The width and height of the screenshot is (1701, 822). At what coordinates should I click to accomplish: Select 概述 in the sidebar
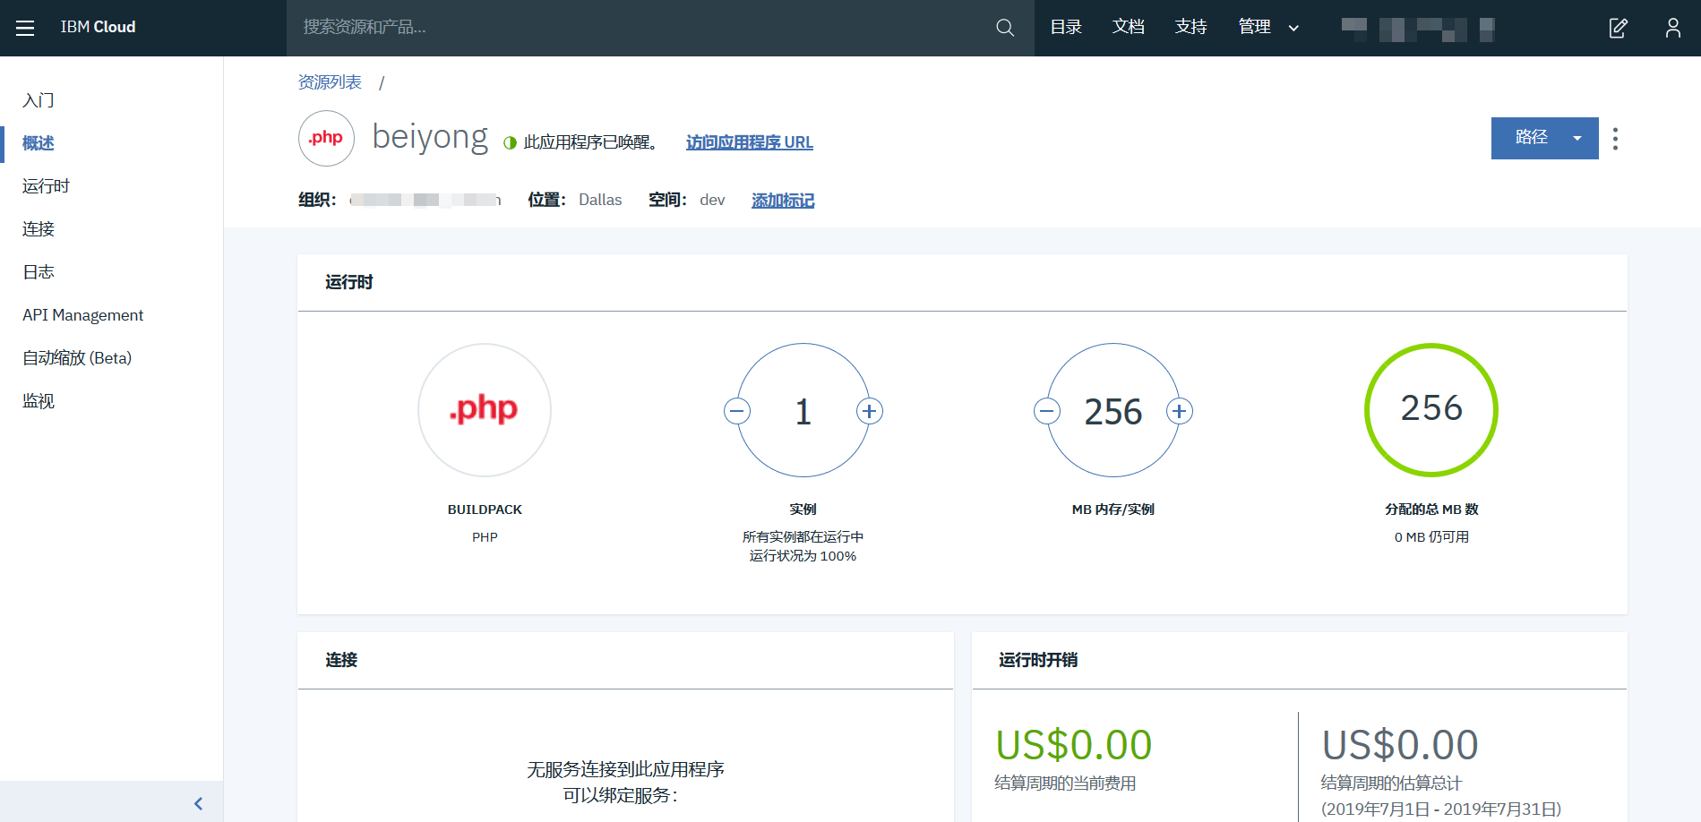[39, 143]
